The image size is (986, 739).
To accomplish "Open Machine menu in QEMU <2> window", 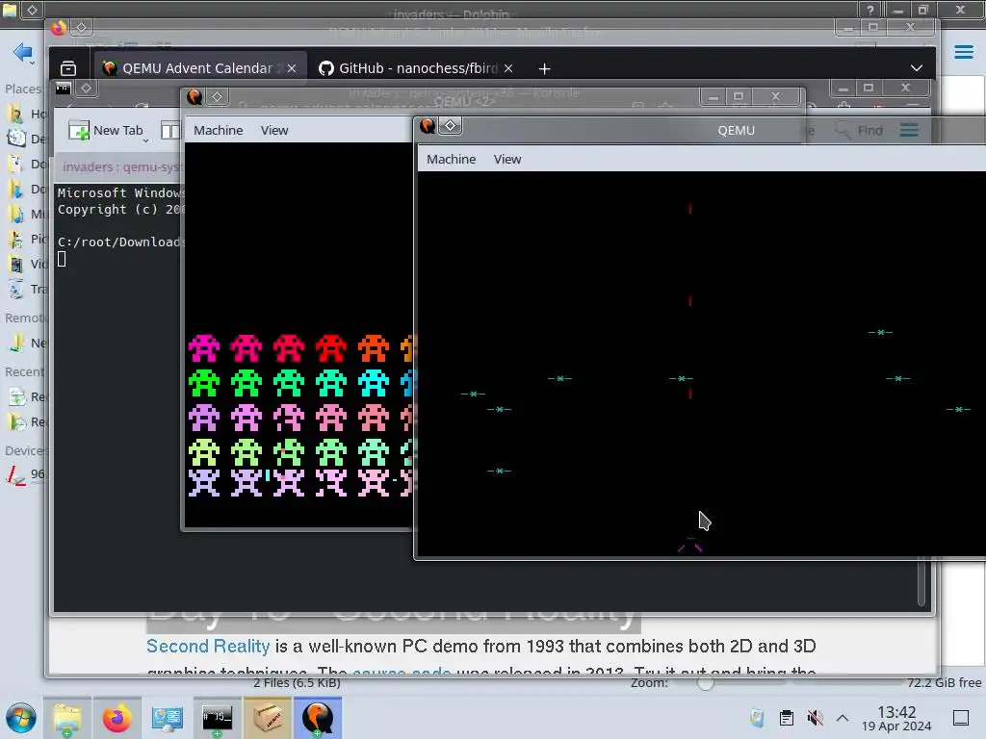I will (x=219, y=130).
